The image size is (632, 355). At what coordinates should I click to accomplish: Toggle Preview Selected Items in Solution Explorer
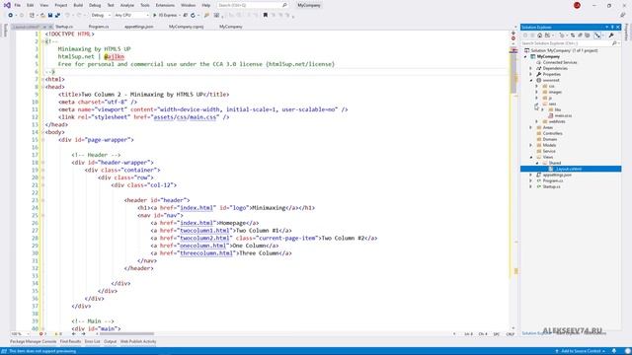[597, 35]
